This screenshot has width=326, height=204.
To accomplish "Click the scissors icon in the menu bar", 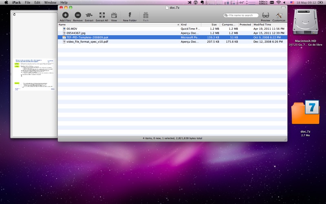I will [189, 2].
